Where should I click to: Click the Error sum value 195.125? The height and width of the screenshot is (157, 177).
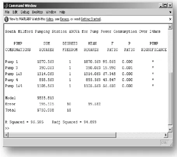[46, 104]
